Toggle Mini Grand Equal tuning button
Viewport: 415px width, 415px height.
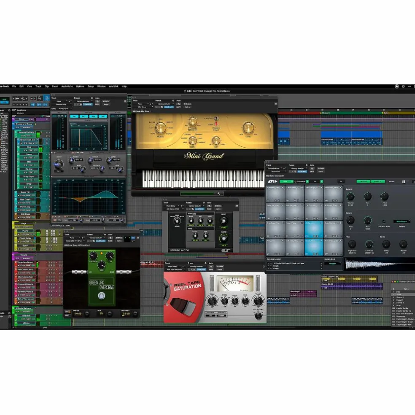coord(216,124)
